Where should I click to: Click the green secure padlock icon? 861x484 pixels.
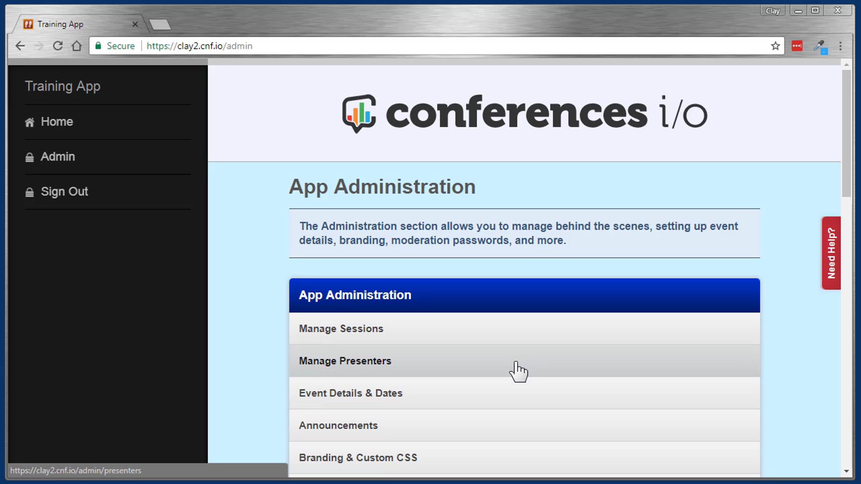click(98, 46)
